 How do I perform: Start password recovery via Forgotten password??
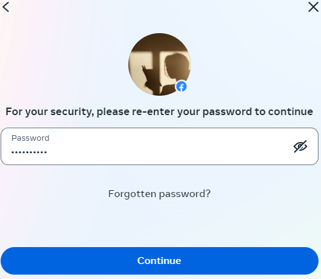point(160,194)
